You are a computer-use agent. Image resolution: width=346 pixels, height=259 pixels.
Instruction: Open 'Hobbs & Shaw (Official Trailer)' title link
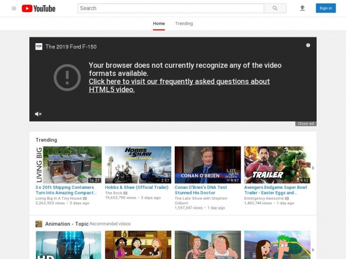pyautogui.click(x=137, y=188)
